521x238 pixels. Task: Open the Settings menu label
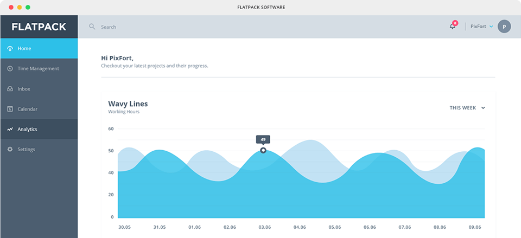(26, 149)
